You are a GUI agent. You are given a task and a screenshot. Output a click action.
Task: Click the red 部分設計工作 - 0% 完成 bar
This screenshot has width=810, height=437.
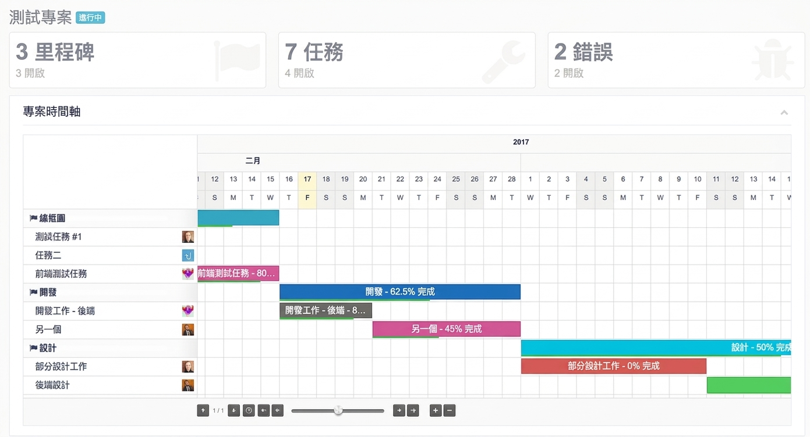coord(614,366)
